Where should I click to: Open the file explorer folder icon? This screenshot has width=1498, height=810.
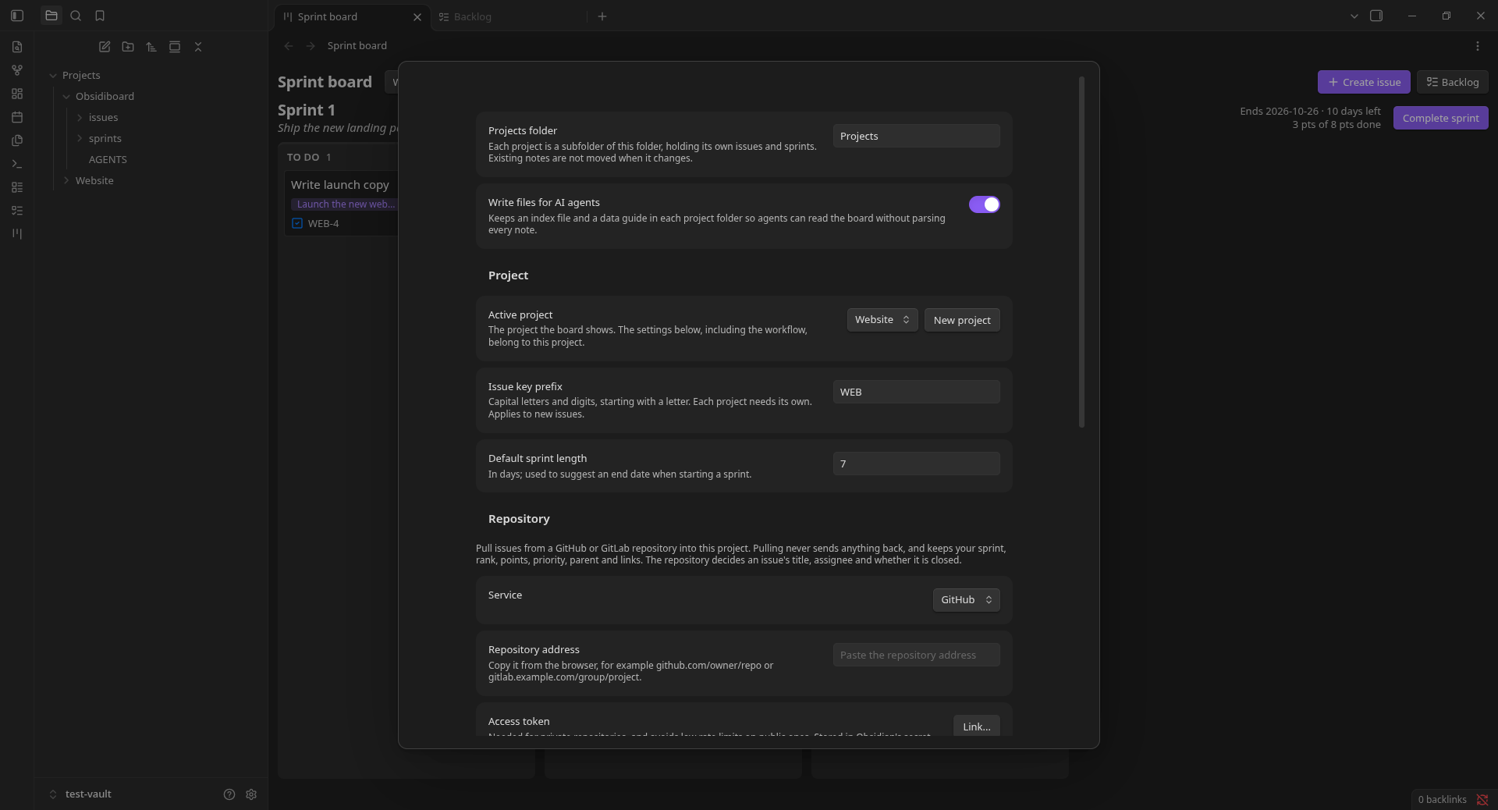click(x=51, y=16)
